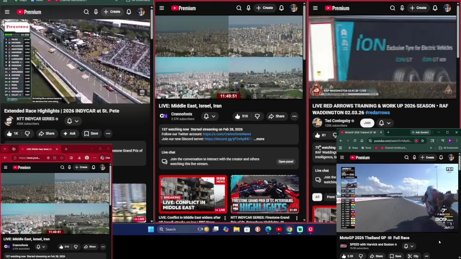Reload page in Chrome MotoGP window
461x259 pixels.
click(x=355, y=141)
